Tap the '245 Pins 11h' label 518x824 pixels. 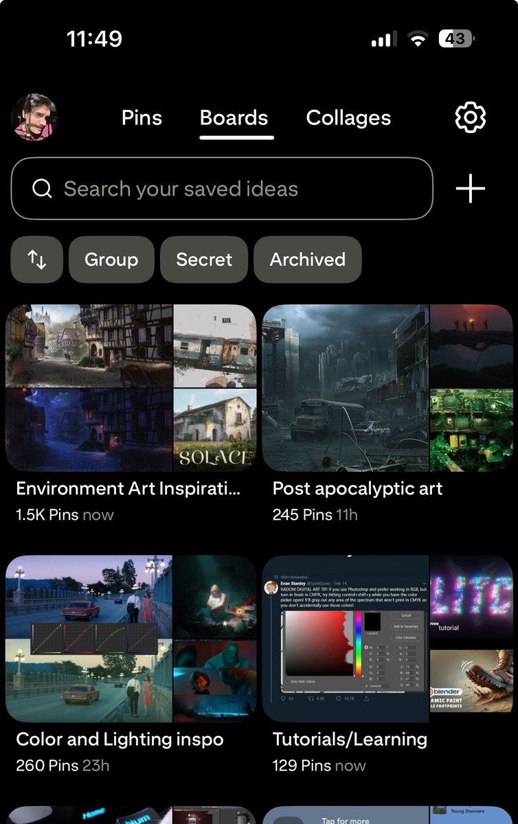[315, 514]
